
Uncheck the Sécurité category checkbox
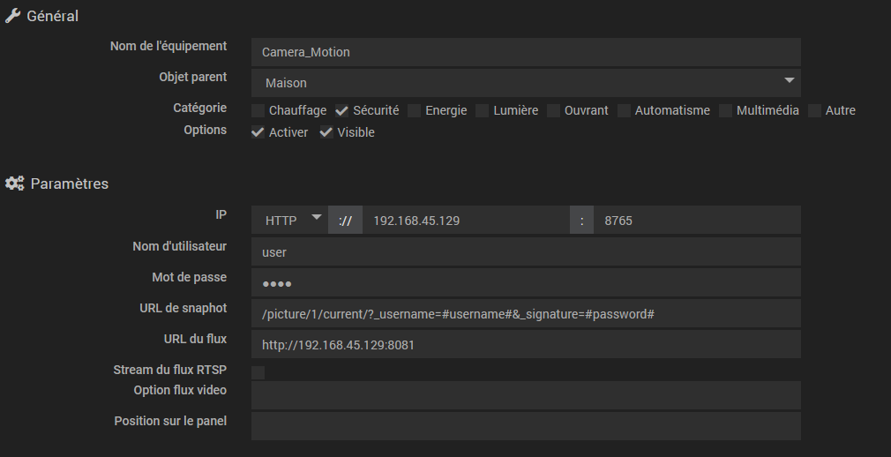coord(342,110)
